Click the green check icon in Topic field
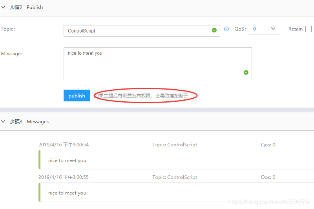 pos(214,30)
